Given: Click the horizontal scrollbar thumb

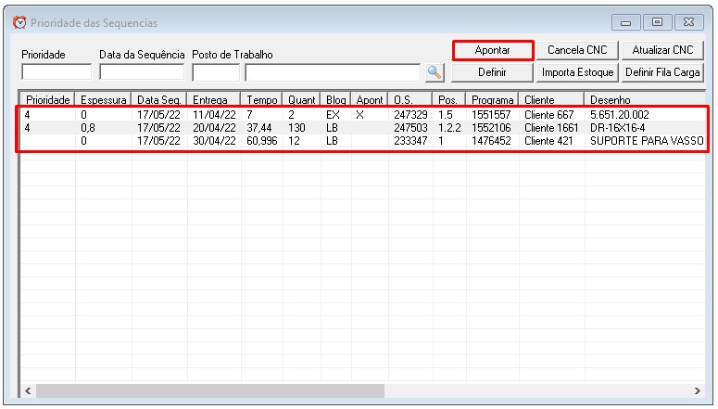Looking at the screenshot, I should coord(210,390).
